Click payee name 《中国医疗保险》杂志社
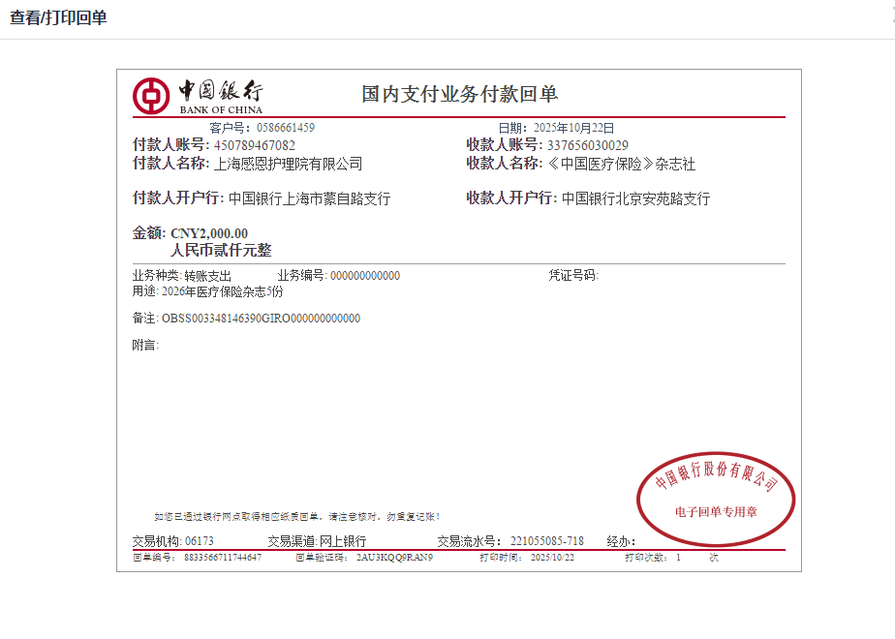 click(x=621, y=165)
